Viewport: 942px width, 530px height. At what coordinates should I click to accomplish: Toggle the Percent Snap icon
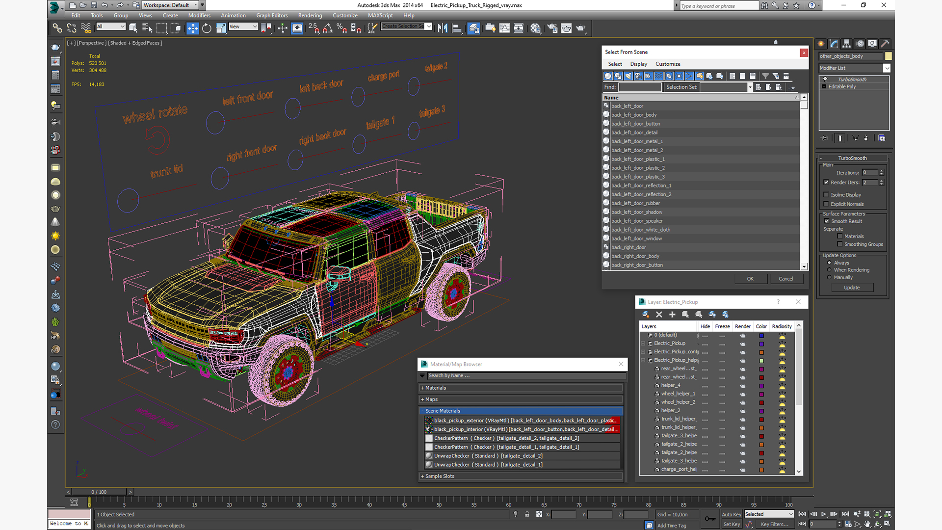tap(342, 28)
